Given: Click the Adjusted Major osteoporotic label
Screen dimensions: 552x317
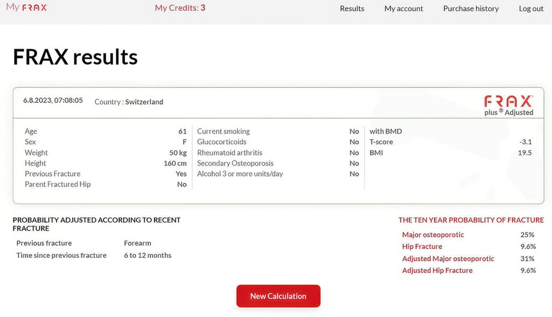Looking at the screenshot, I should pos(448,259).
